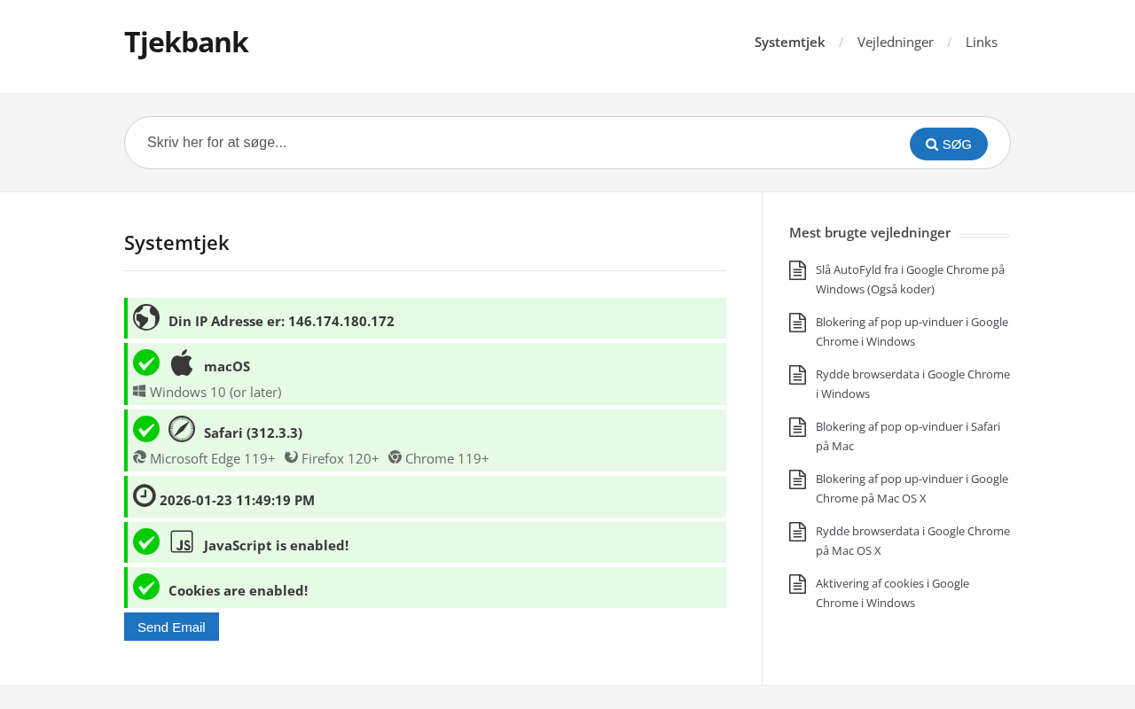Click the clock icon next to timestamp
Image resolution: width=1135 pixels, height=709 pixels.
click(145, 495)
